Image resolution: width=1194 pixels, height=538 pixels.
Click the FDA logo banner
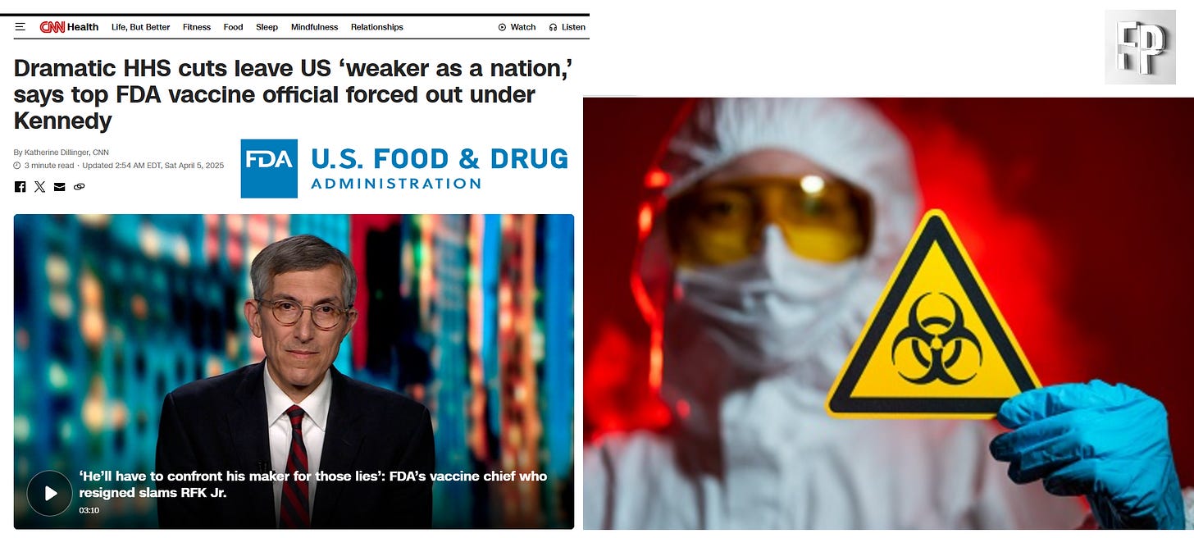pyautogui.click(x=404, y=168)
